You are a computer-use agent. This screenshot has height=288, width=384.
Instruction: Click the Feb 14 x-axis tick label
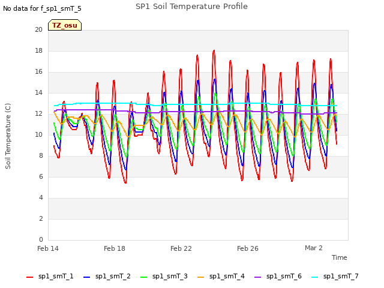[48, 248]
